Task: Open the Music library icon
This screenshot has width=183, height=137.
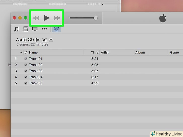Action: tap(16, 29)
